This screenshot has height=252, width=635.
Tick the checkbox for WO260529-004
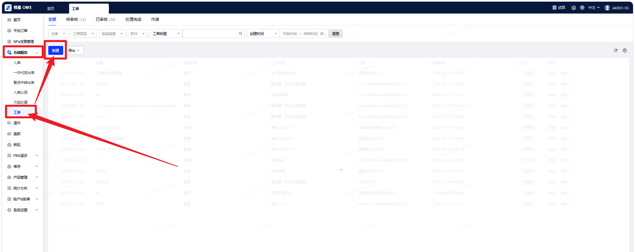click(53, 95)
